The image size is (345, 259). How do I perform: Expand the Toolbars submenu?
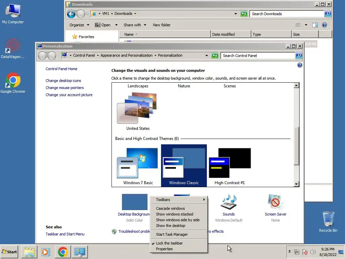click(179, 200)
